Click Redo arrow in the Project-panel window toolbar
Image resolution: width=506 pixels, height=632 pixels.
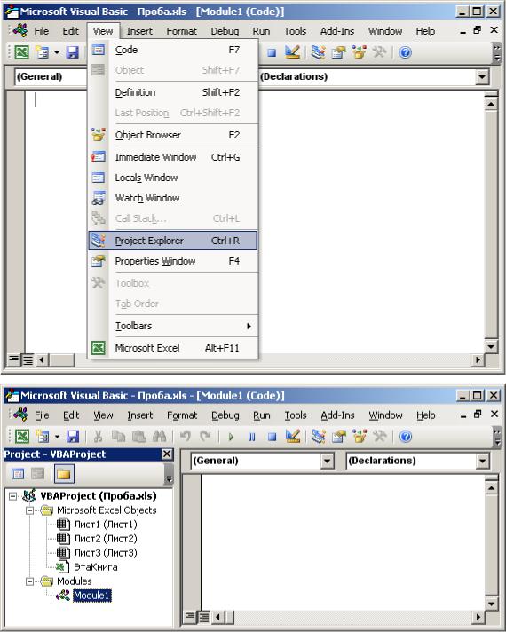coord(206,437)
